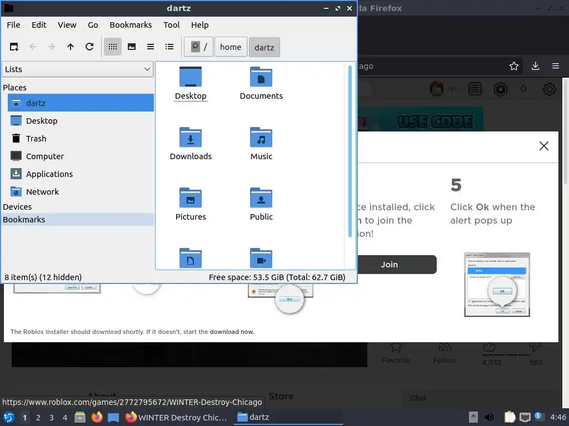569x426 pixels.
Task: Open Roblox settings gear icon
Action: point(550,89)
